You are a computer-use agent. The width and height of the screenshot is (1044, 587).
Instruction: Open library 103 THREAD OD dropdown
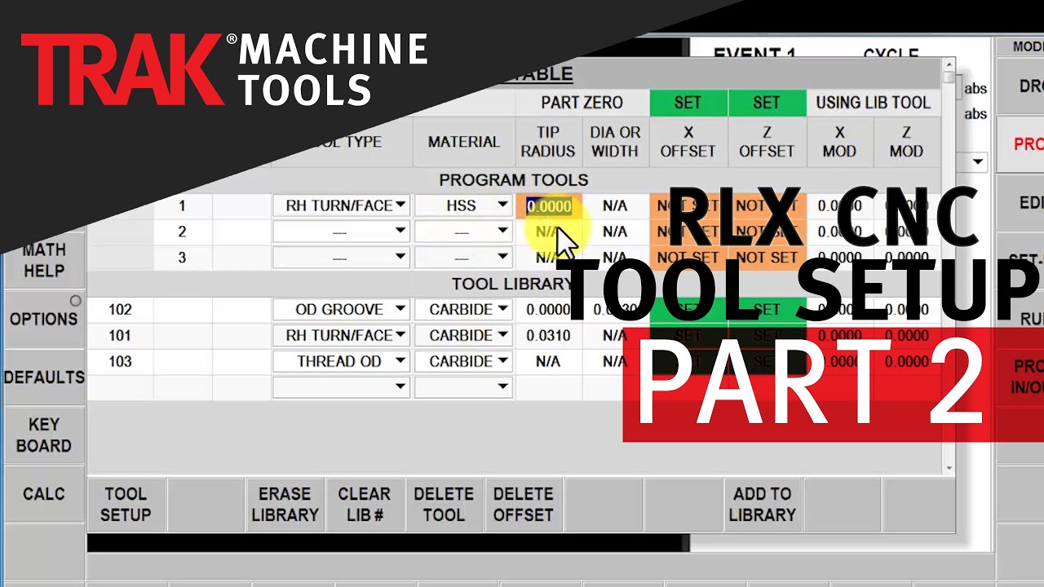341,361
